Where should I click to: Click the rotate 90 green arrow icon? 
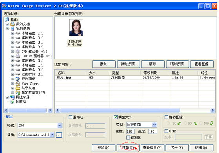(195, 123)
